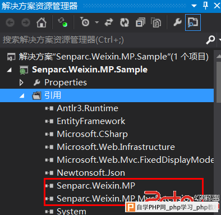Click the pin auto-hide icon
Screen dimensions: 221x215
[205, 6]
